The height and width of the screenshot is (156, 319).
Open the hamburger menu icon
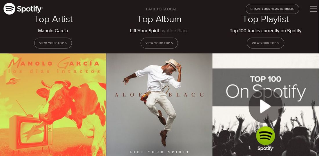313,9
